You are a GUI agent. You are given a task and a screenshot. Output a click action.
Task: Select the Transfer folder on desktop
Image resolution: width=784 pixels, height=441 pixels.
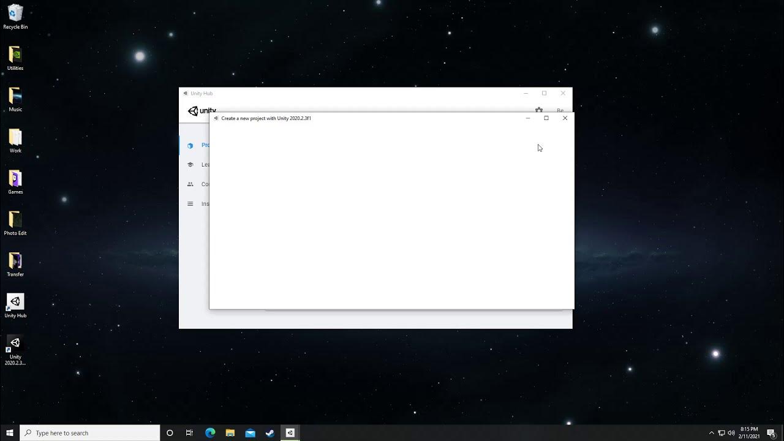click(15, 265)
